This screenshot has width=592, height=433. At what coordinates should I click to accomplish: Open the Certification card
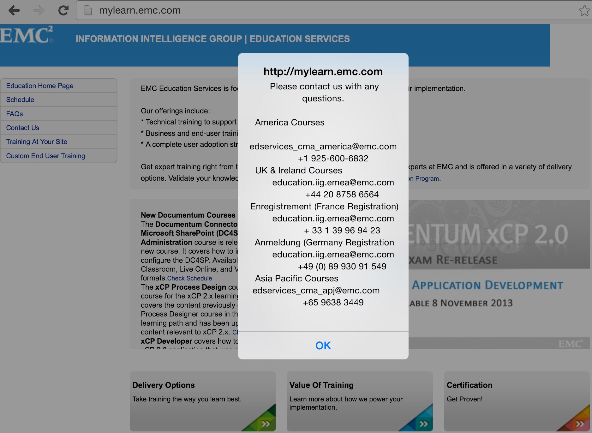pos(517,401)
